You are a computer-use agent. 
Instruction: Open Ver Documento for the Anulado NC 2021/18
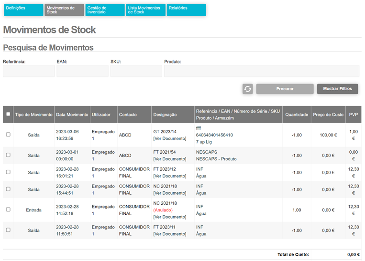(x=170, y=217)
